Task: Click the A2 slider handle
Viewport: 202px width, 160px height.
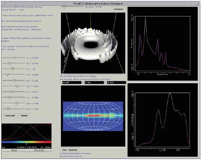Action: pos(16,86)
